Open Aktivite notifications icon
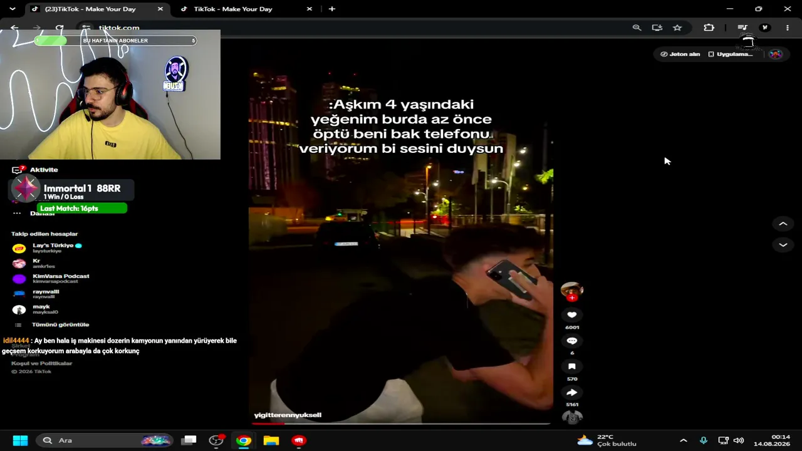 coord(18,170)
